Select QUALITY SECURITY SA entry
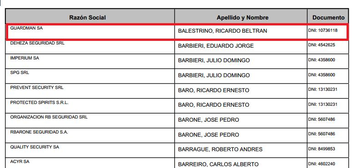 [x=35, y=147]
